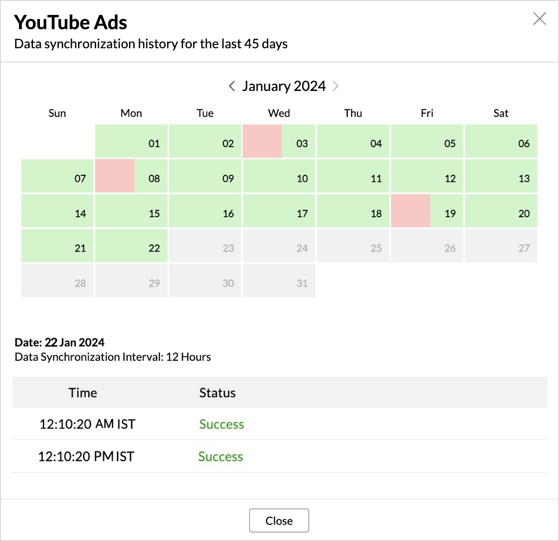Click the greyed-out date 23
The image size is (559, 541).
(205, 246)
